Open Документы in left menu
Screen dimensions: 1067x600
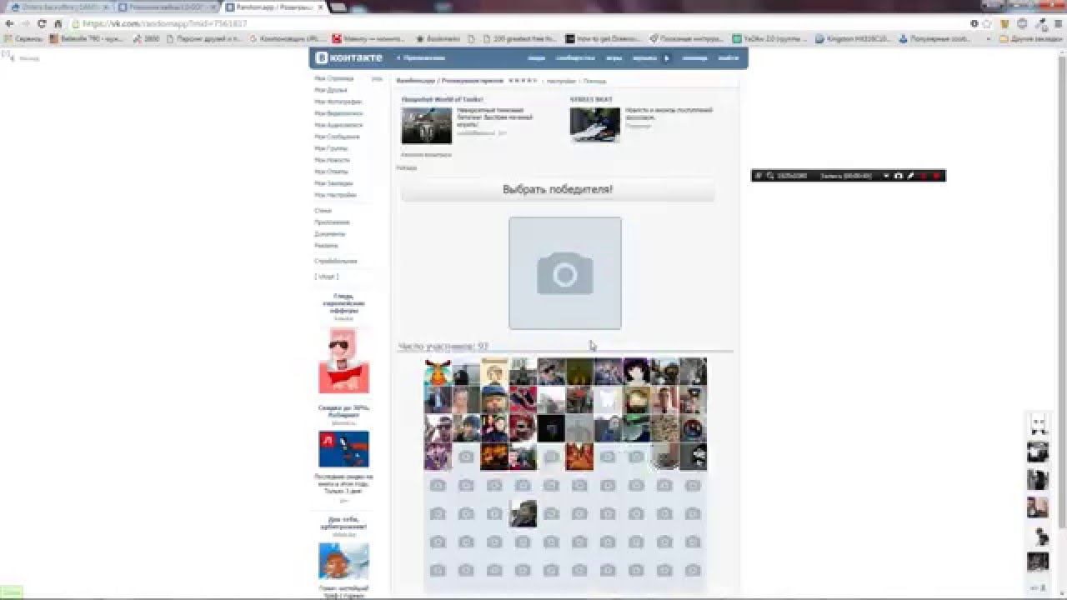[x=331, y=234]
